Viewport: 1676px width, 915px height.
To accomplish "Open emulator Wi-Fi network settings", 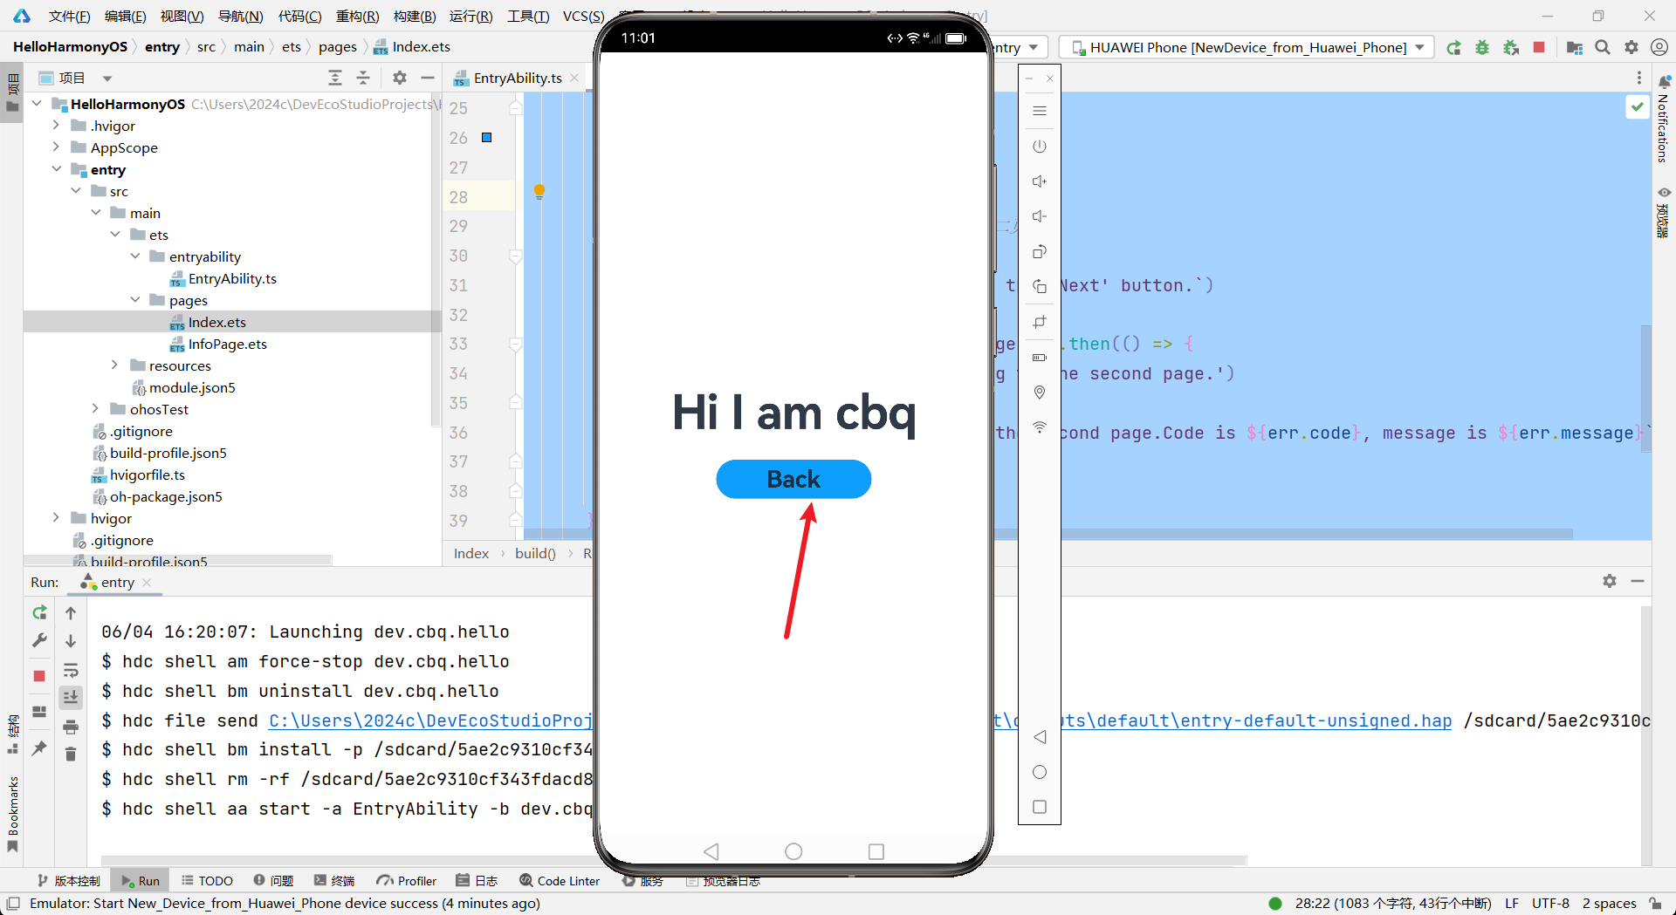I will (x=1040, y=427).
